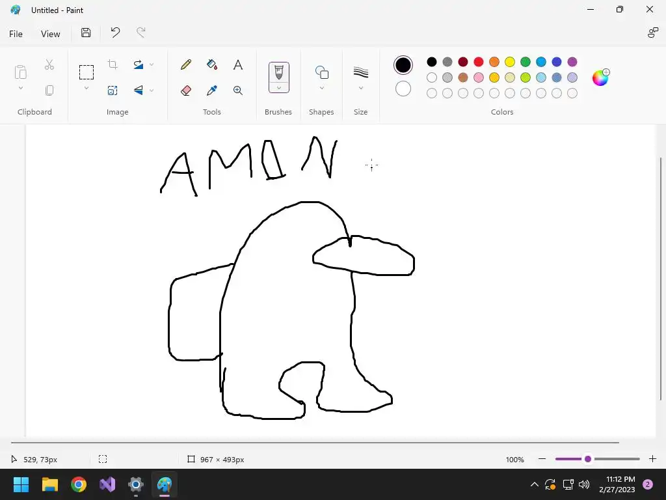
Task: Pick the dark red color swatch
Action: click(463, 62)
